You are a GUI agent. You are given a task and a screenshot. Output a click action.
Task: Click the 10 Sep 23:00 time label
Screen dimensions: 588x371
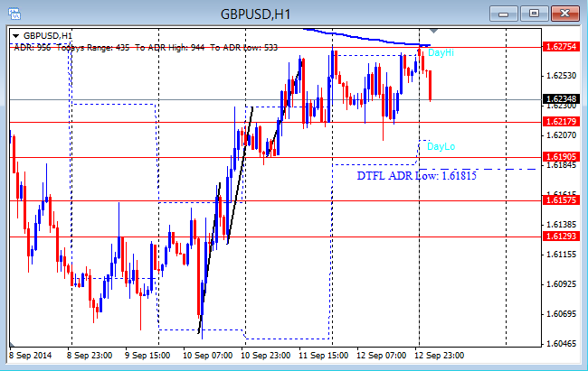tap(265, 356)
